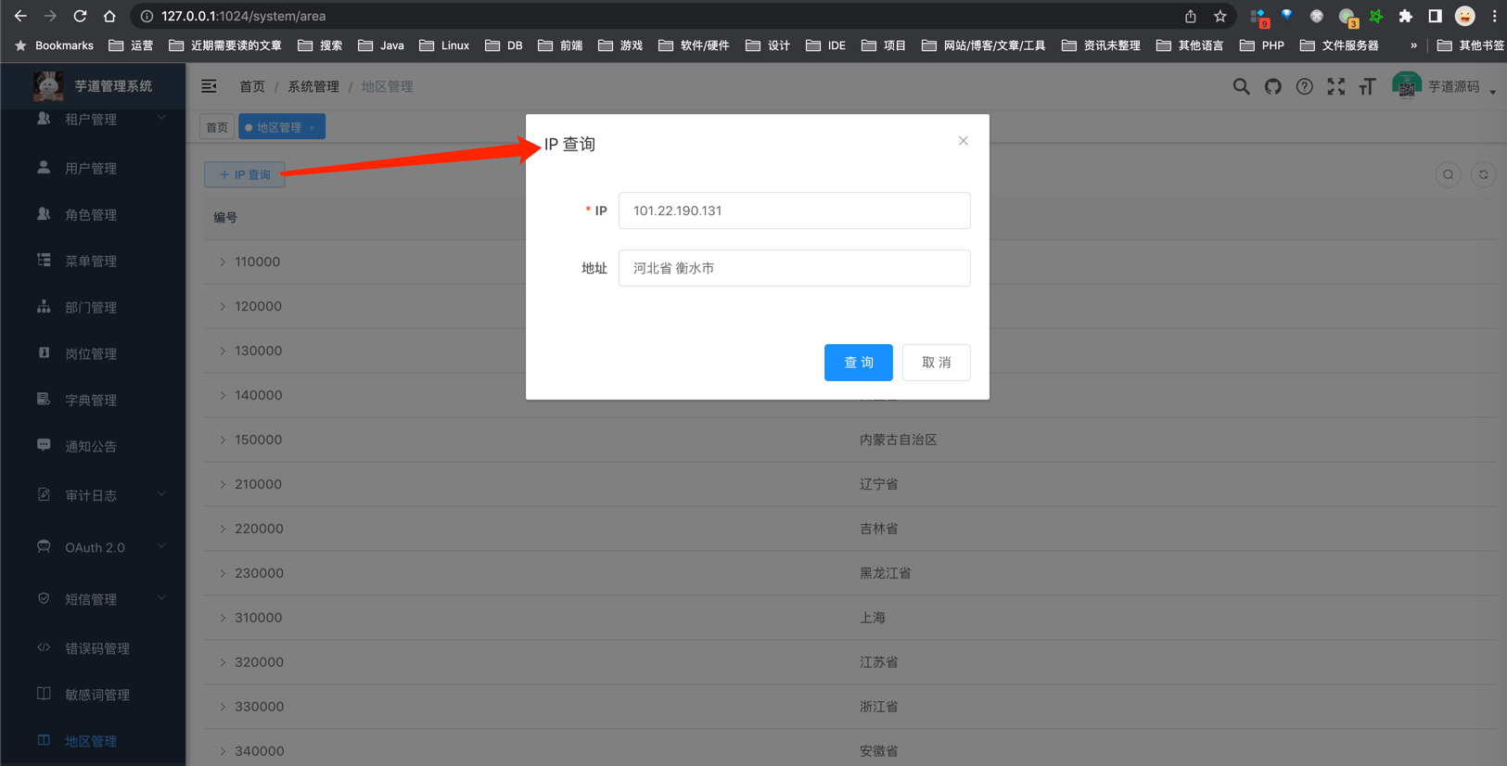Open the font size setting icon
Screen dimensions: 1507x766
coord(1367,86)
